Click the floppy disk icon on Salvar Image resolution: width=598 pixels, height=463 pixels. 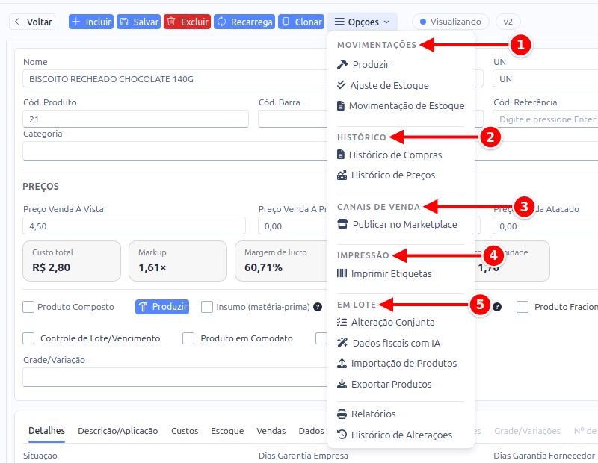124,22
